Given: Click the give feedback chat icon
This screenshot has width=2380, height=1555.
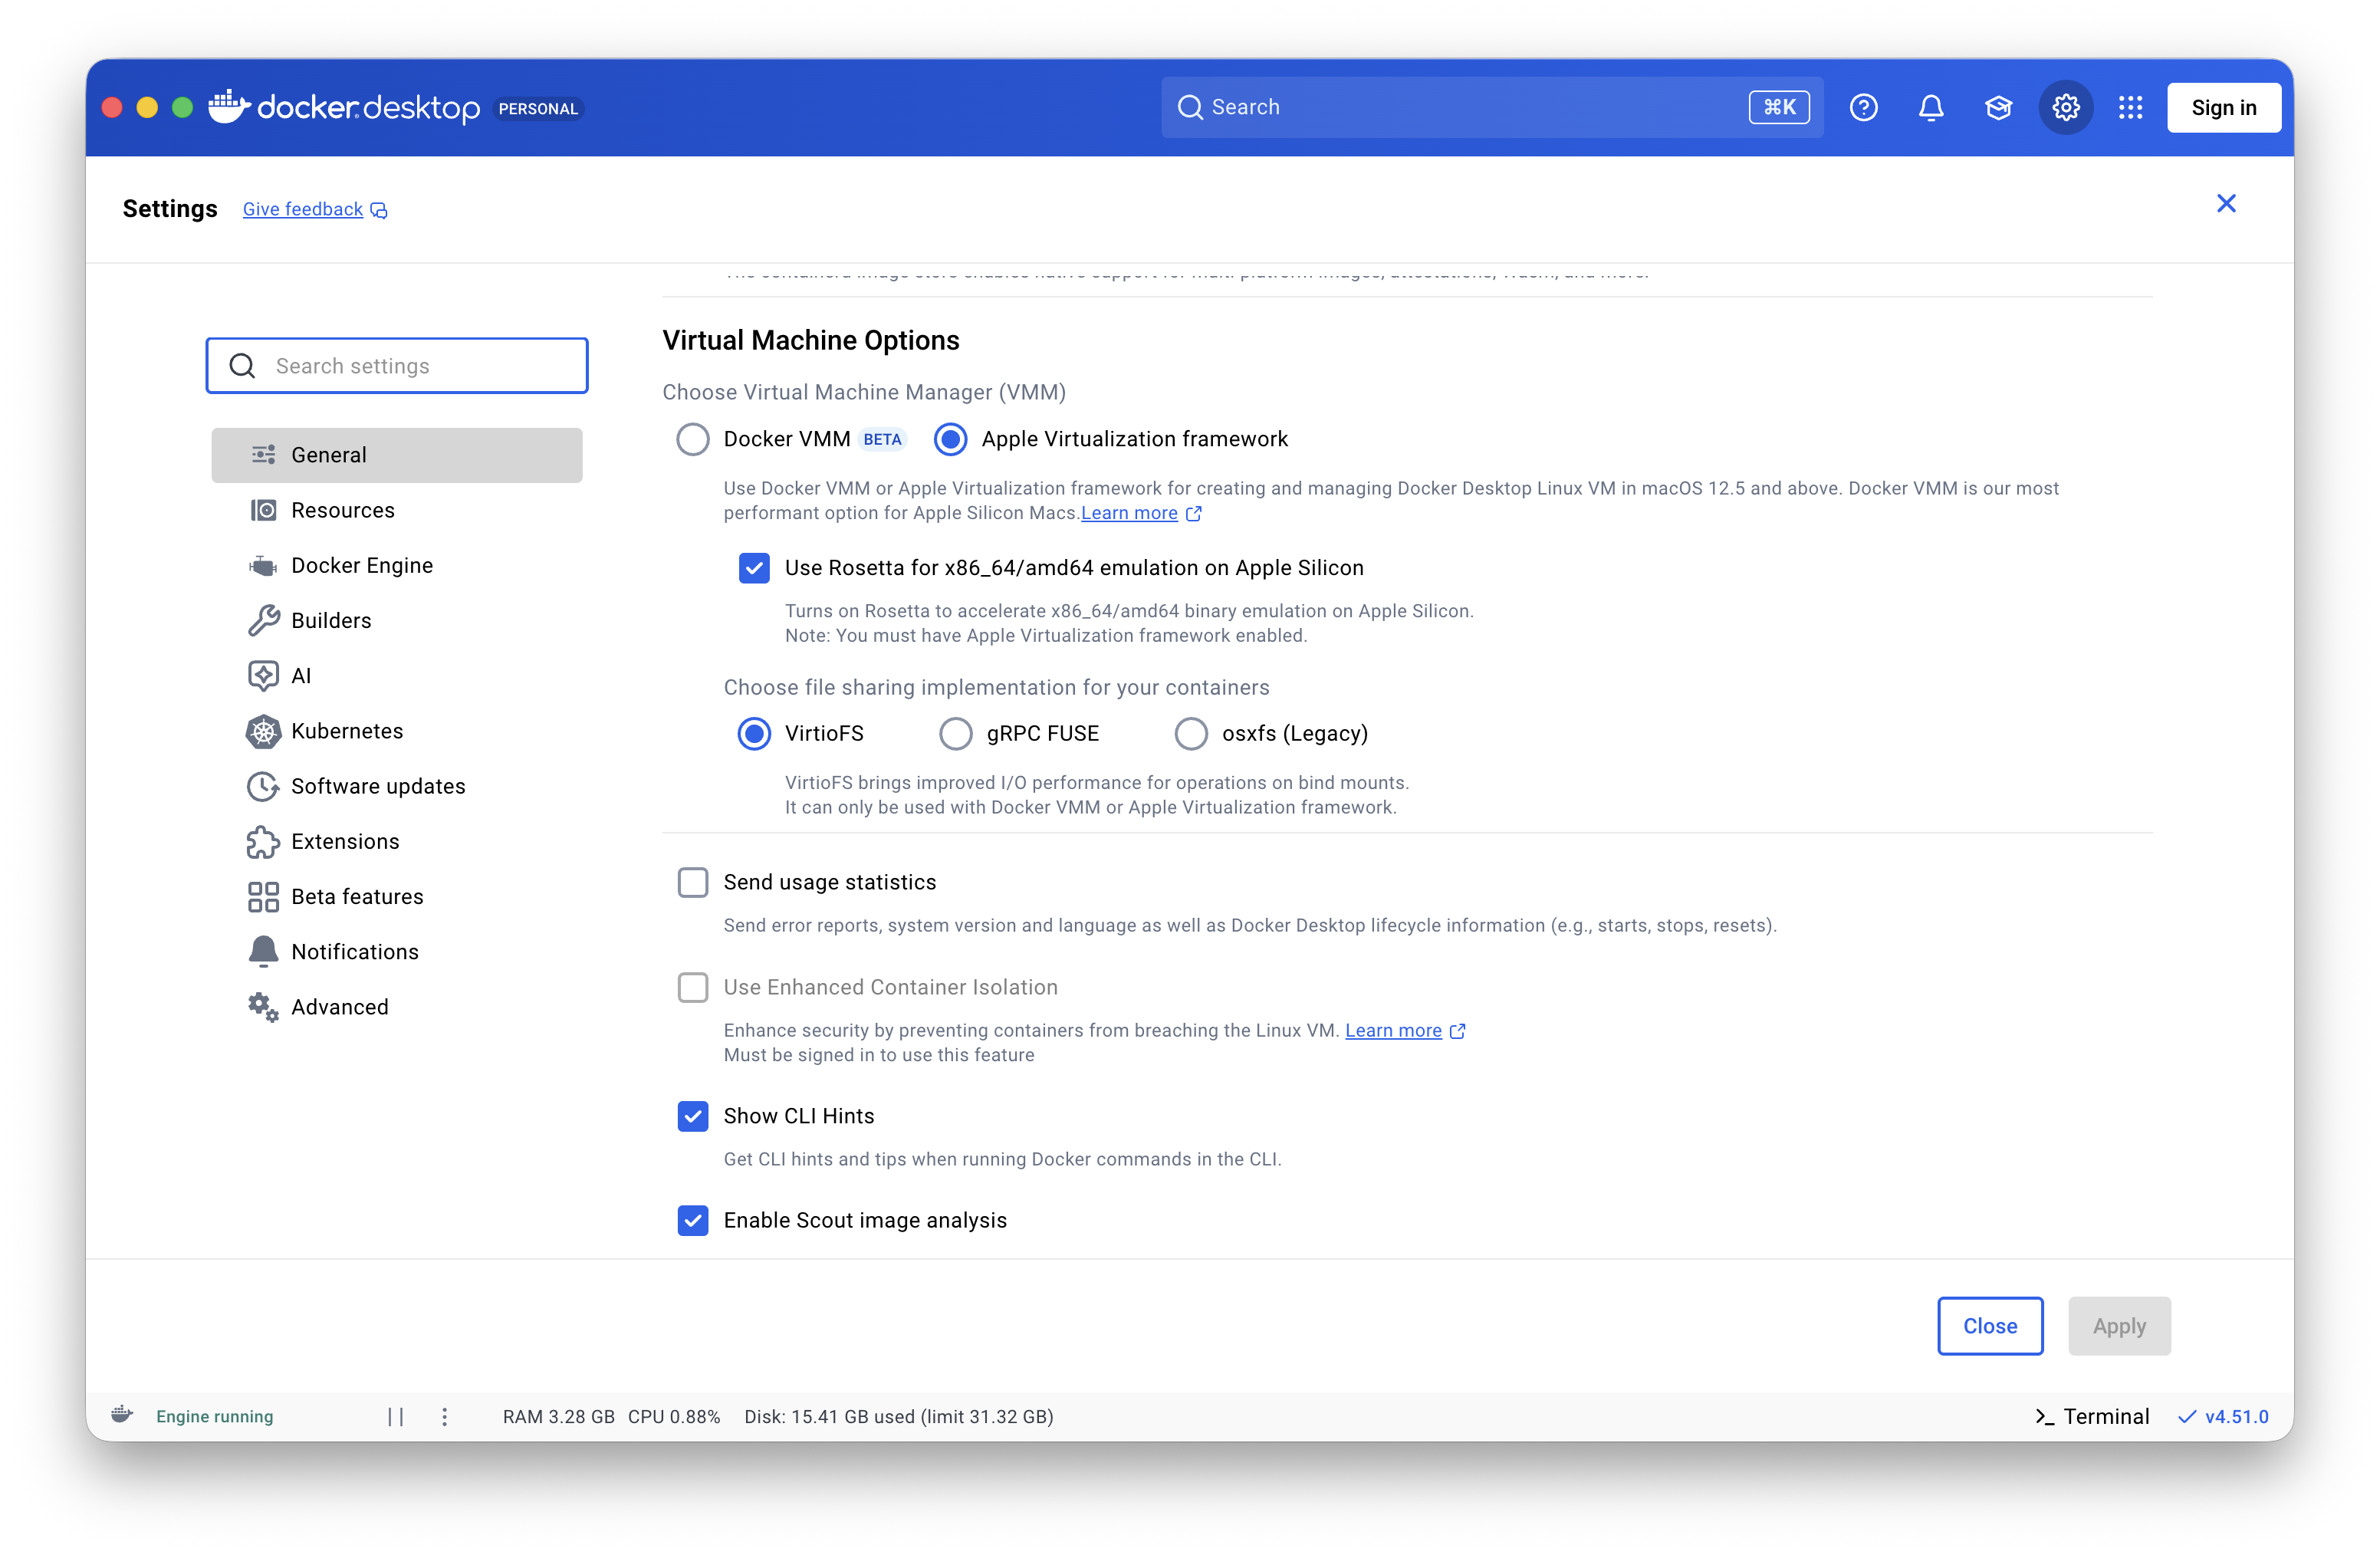Looking at the screenshot, I should tap(379, 210).
